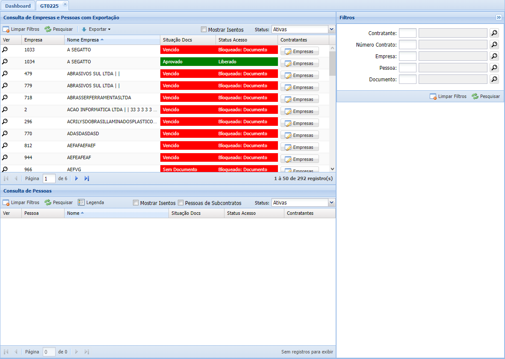505x359 pixels.
Task: Open Número Contrato lookup magnifier
Action: 494,45
